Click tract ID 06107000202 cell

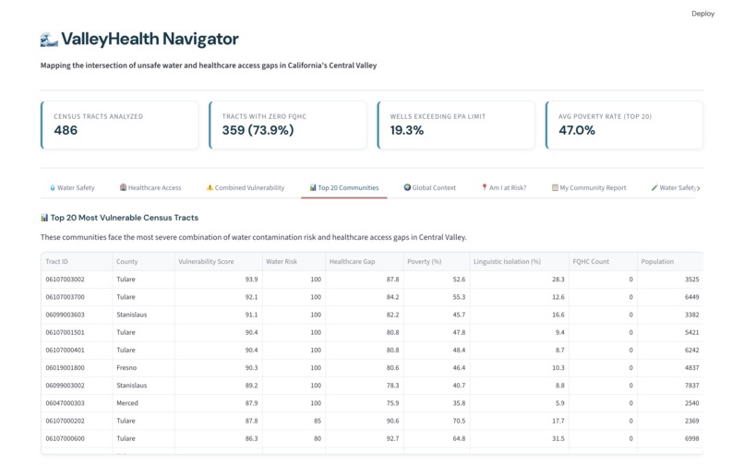[77, 421]
